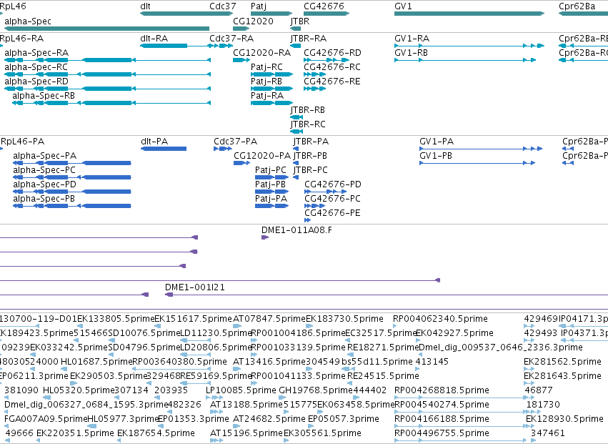
Task: Click the Cdc37 gene label
Action: (223, 6)
